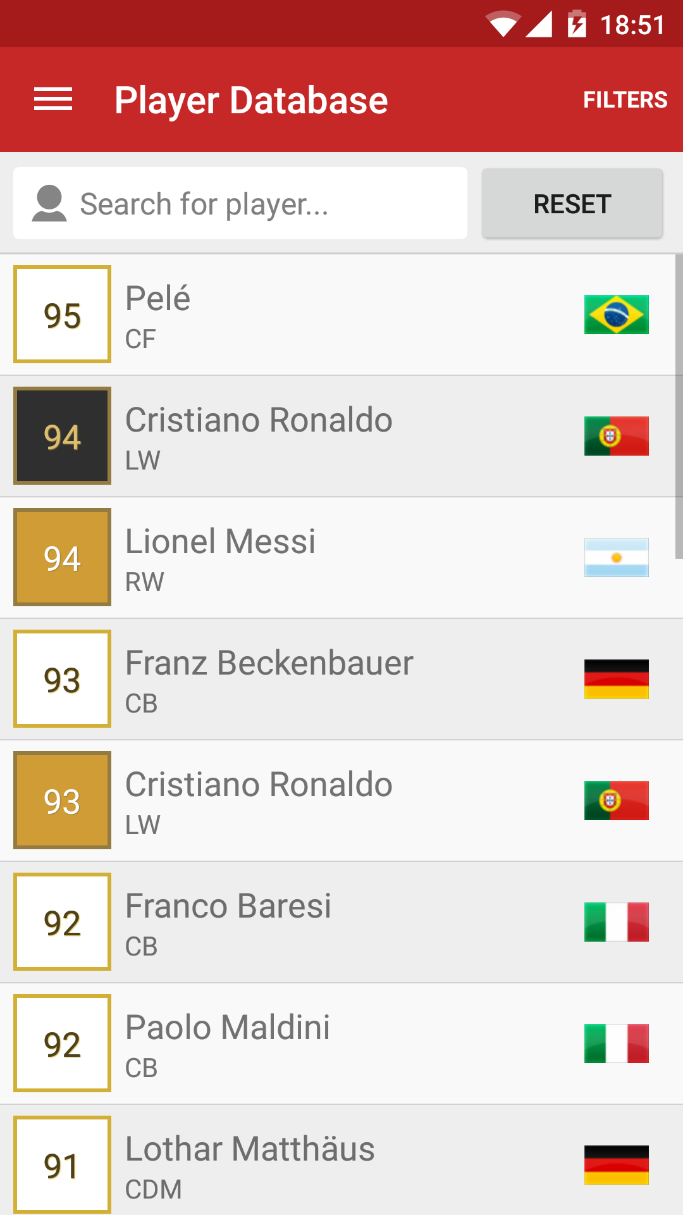
Task: Tap the battery icon in the status bar
Action: pyautogui.click(x=576, y=25)
